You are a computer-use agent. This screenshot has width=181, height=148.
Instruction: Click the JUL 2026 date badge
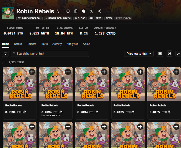click(x=95, y=18)
